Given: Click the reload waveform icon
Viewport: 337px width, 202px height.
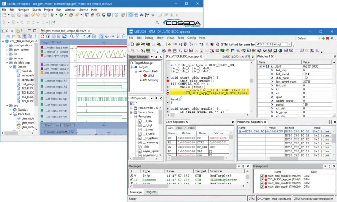Looking at the screenshot, I should click(x=42, y=37).
